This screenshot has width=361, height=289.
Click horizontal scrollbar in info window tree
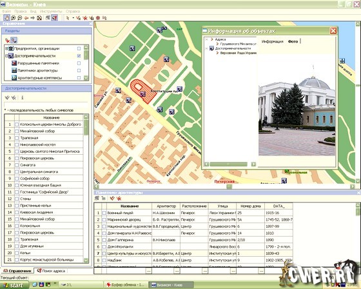click(228, 164)
